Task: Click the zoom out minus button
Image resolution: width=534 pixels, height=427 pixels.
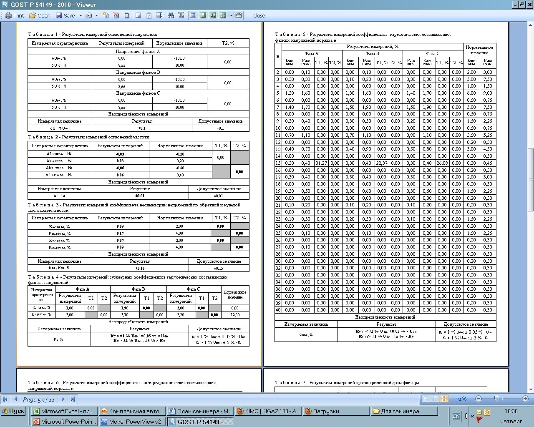Action: coord(479,399)
